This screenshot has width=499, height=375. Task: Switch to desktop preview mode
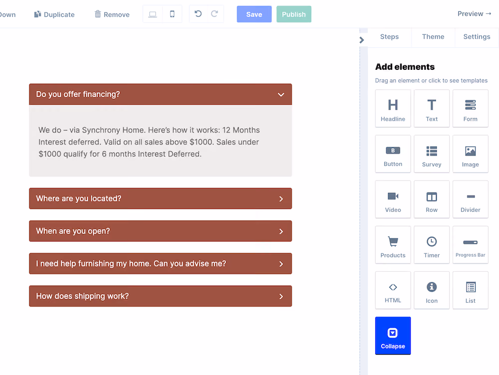153,14
